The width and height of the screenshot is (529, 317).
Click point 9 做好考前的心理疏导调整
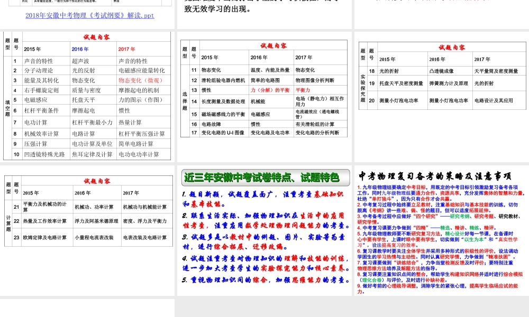pos(437,288)
